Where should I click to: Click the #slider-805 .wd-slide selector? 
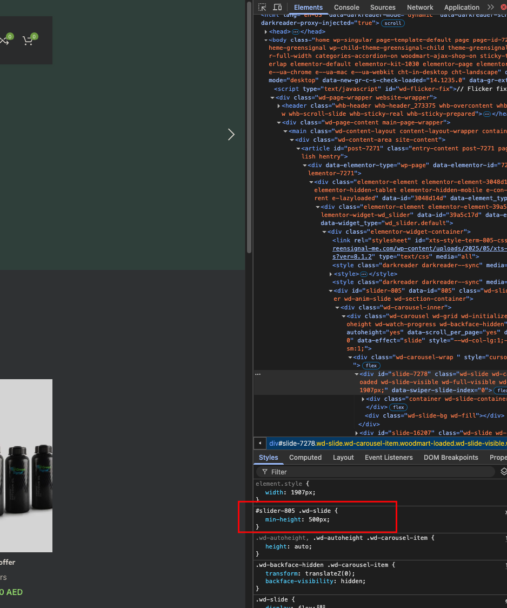[x=292, y=511]
